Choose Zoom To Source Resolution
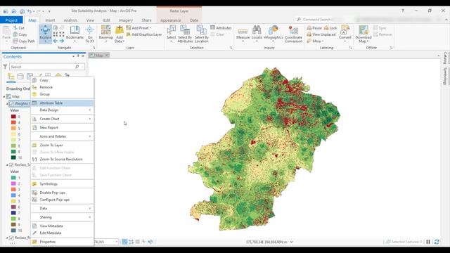Screen dimensions: 450x253 click(62, 160)
